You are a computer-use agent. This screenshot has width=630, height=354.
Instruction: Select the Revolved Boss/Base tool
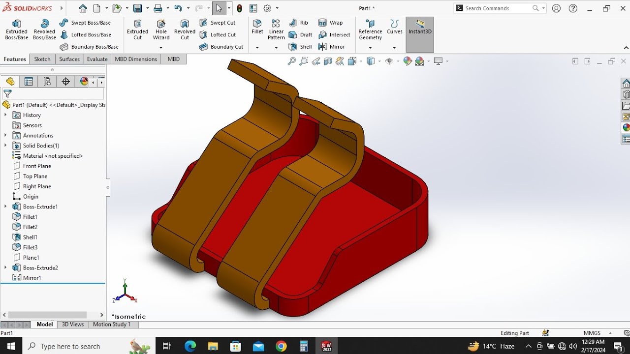click(x=44, y=30)
